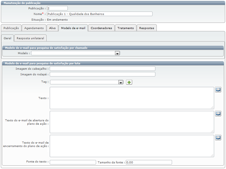Open the book icon next to Texto field
The width and height of the screenshot is (226, 169).
218,90
